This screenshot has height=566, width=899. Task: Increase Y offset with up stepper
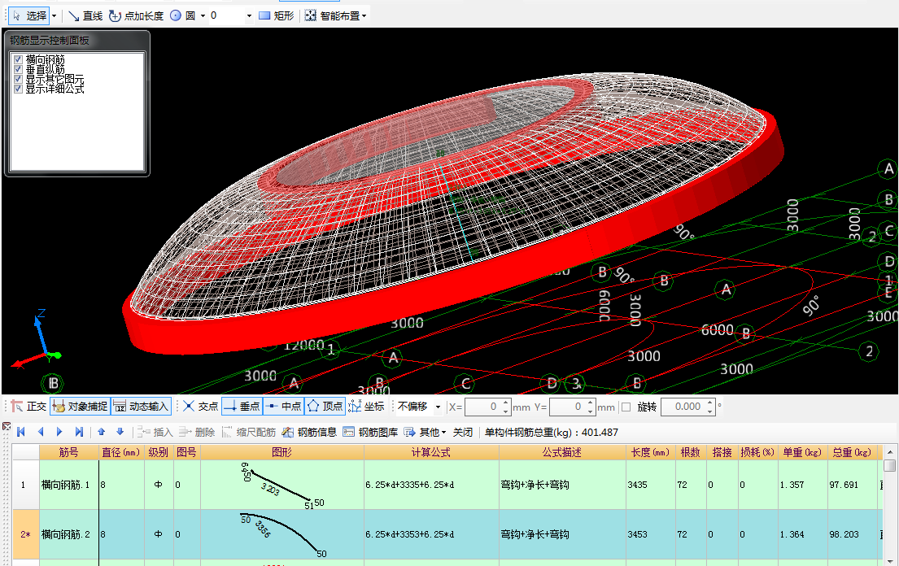(591, 403)
